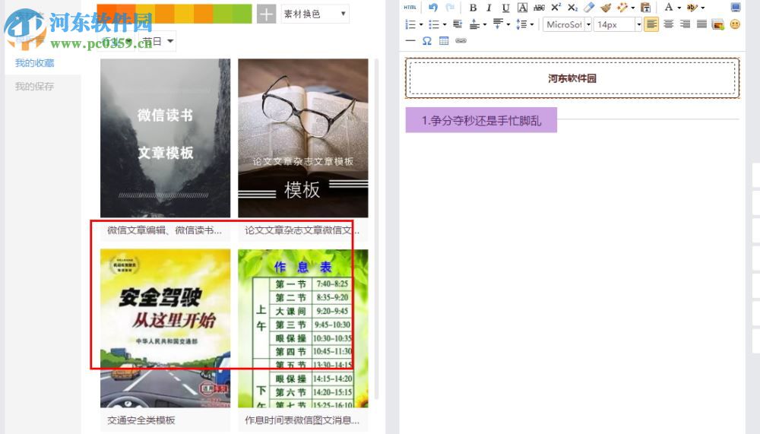The height and width of the screenshot is (434, 760).
Task: Expand the highlight color arrow
Action: [x=703, y=8]
